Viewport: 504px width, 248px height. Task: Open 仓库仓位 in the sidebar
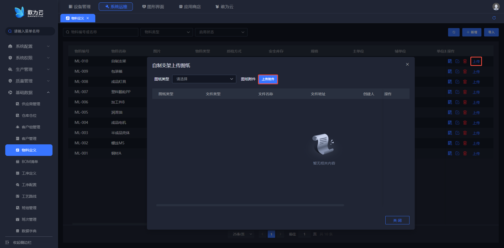29,115
